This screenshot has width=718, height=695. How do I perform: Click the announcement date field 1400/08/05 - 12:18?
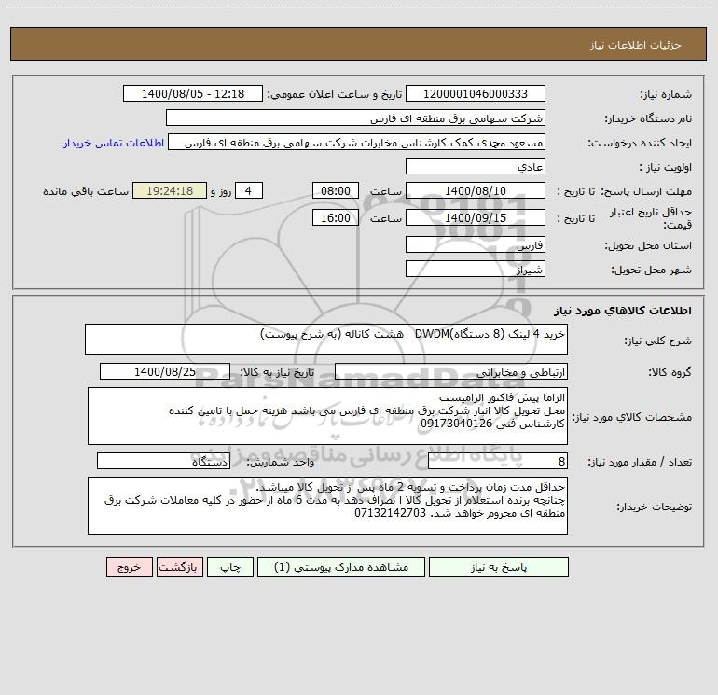193,93
